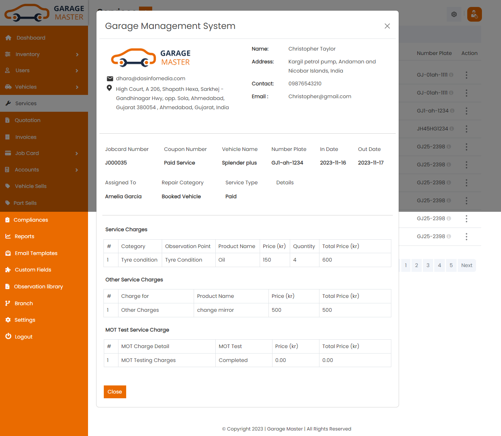Dismiss the modal with the X button
Image resolution: width=501 pixels, height=436 pixels.
[387, 26]
